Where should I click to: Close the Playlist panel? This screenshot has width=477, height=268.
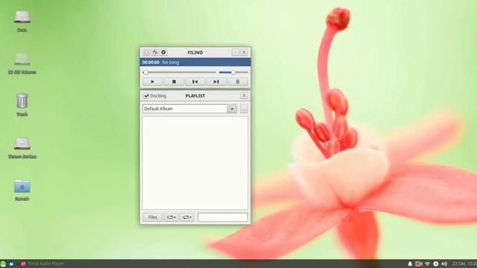point(244,96)
